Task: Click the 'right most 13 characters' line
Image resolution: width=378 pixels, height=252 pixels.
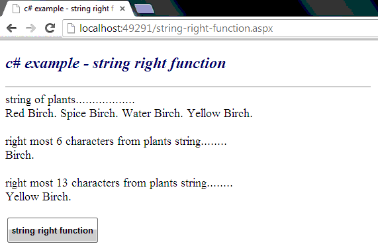Action: click(119, 183)
